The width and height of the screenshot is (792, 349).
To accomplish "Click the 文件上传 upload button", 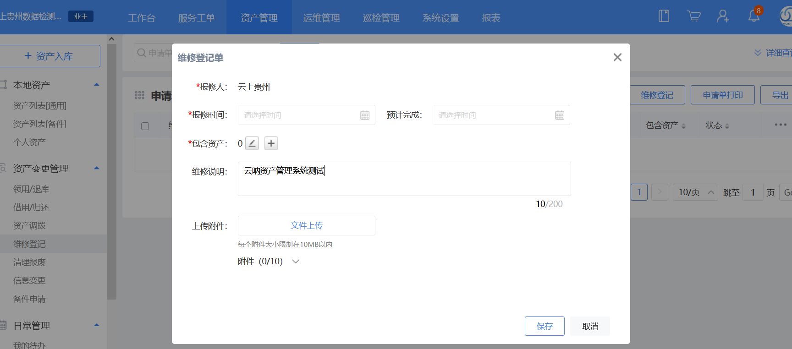I will click(306, 225).
